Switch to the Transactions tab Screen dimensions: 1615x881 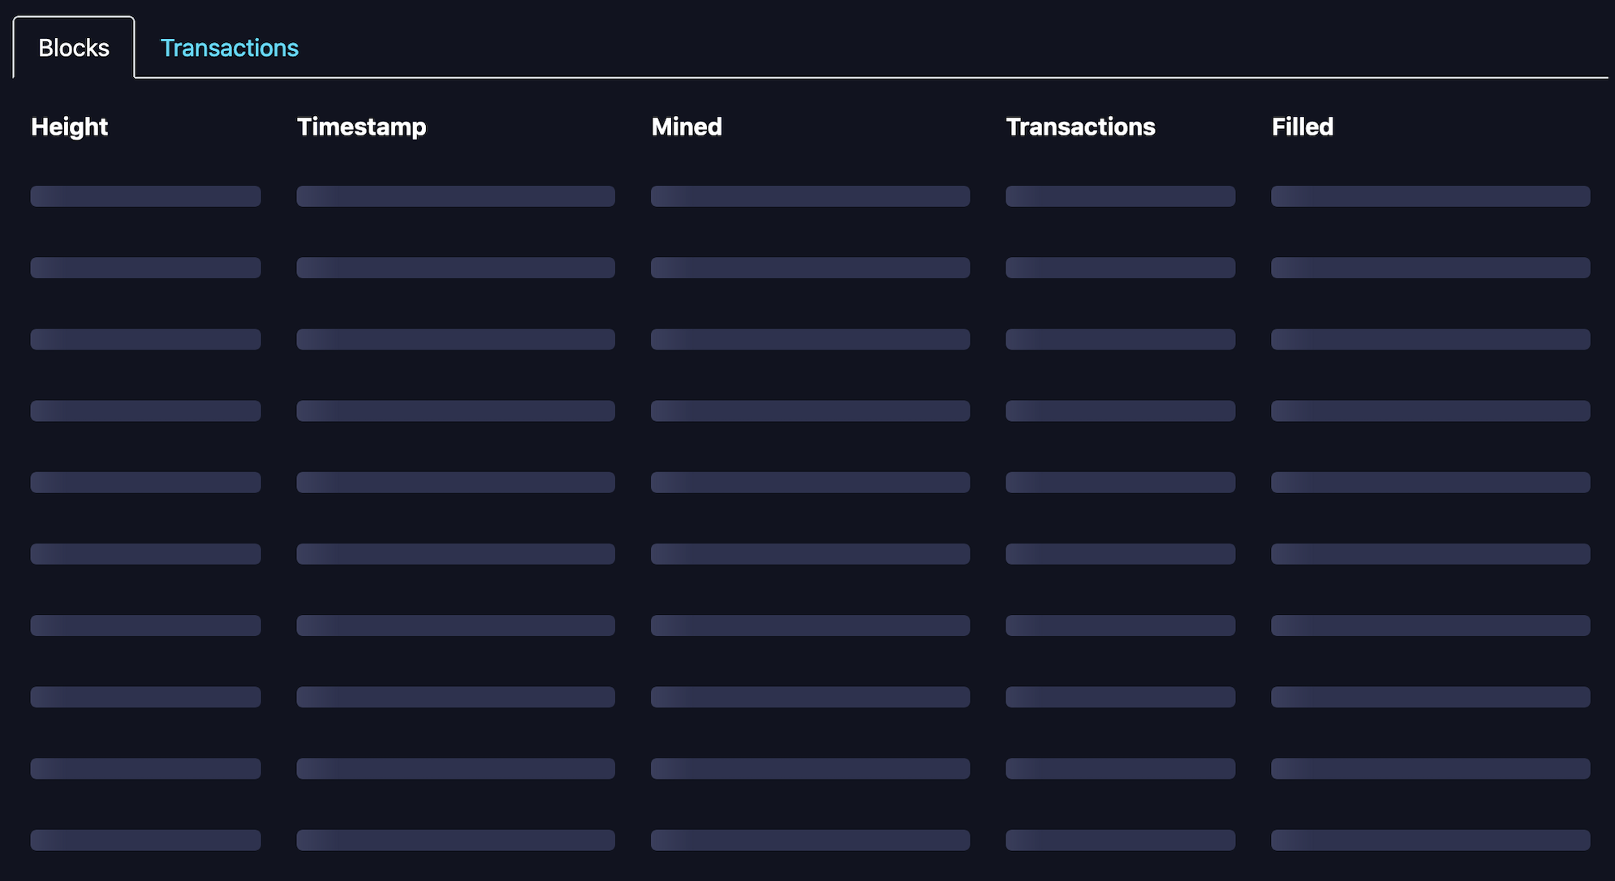(x=229, y=48)
